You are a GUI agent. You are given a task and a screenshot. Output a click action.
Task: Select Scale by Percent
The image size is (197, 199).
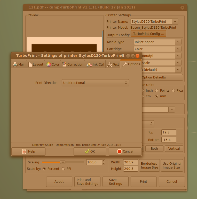click(x=44, y=169)
